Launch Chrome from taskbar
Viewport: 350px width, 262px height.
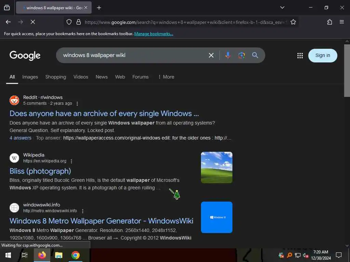(76, 255)
